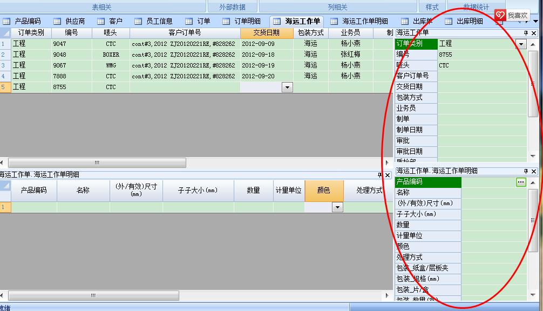Open the 员工信息 tab

pos(153,22)
